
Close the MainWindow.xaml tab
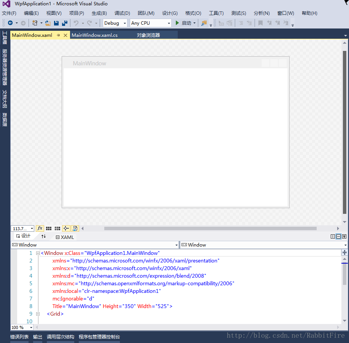pyautogui.click(x=65, y=35)
